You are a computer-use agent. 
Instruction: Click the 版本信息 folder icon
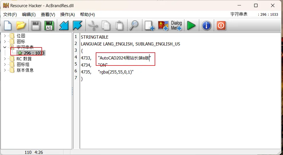(x=12, y=70)
